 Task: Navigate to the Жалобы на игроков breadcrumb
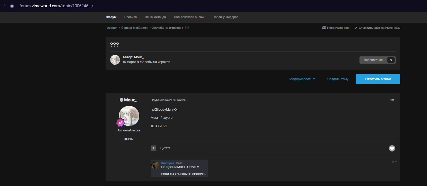[x=166, y=28]
